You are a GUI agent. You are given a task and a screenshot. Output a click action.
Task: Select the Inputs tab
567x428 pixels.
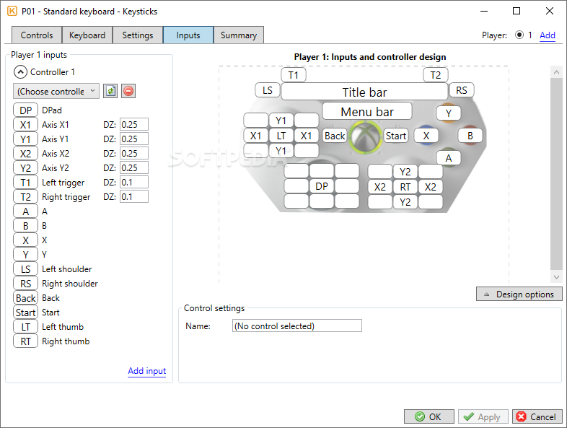point(188,35)
